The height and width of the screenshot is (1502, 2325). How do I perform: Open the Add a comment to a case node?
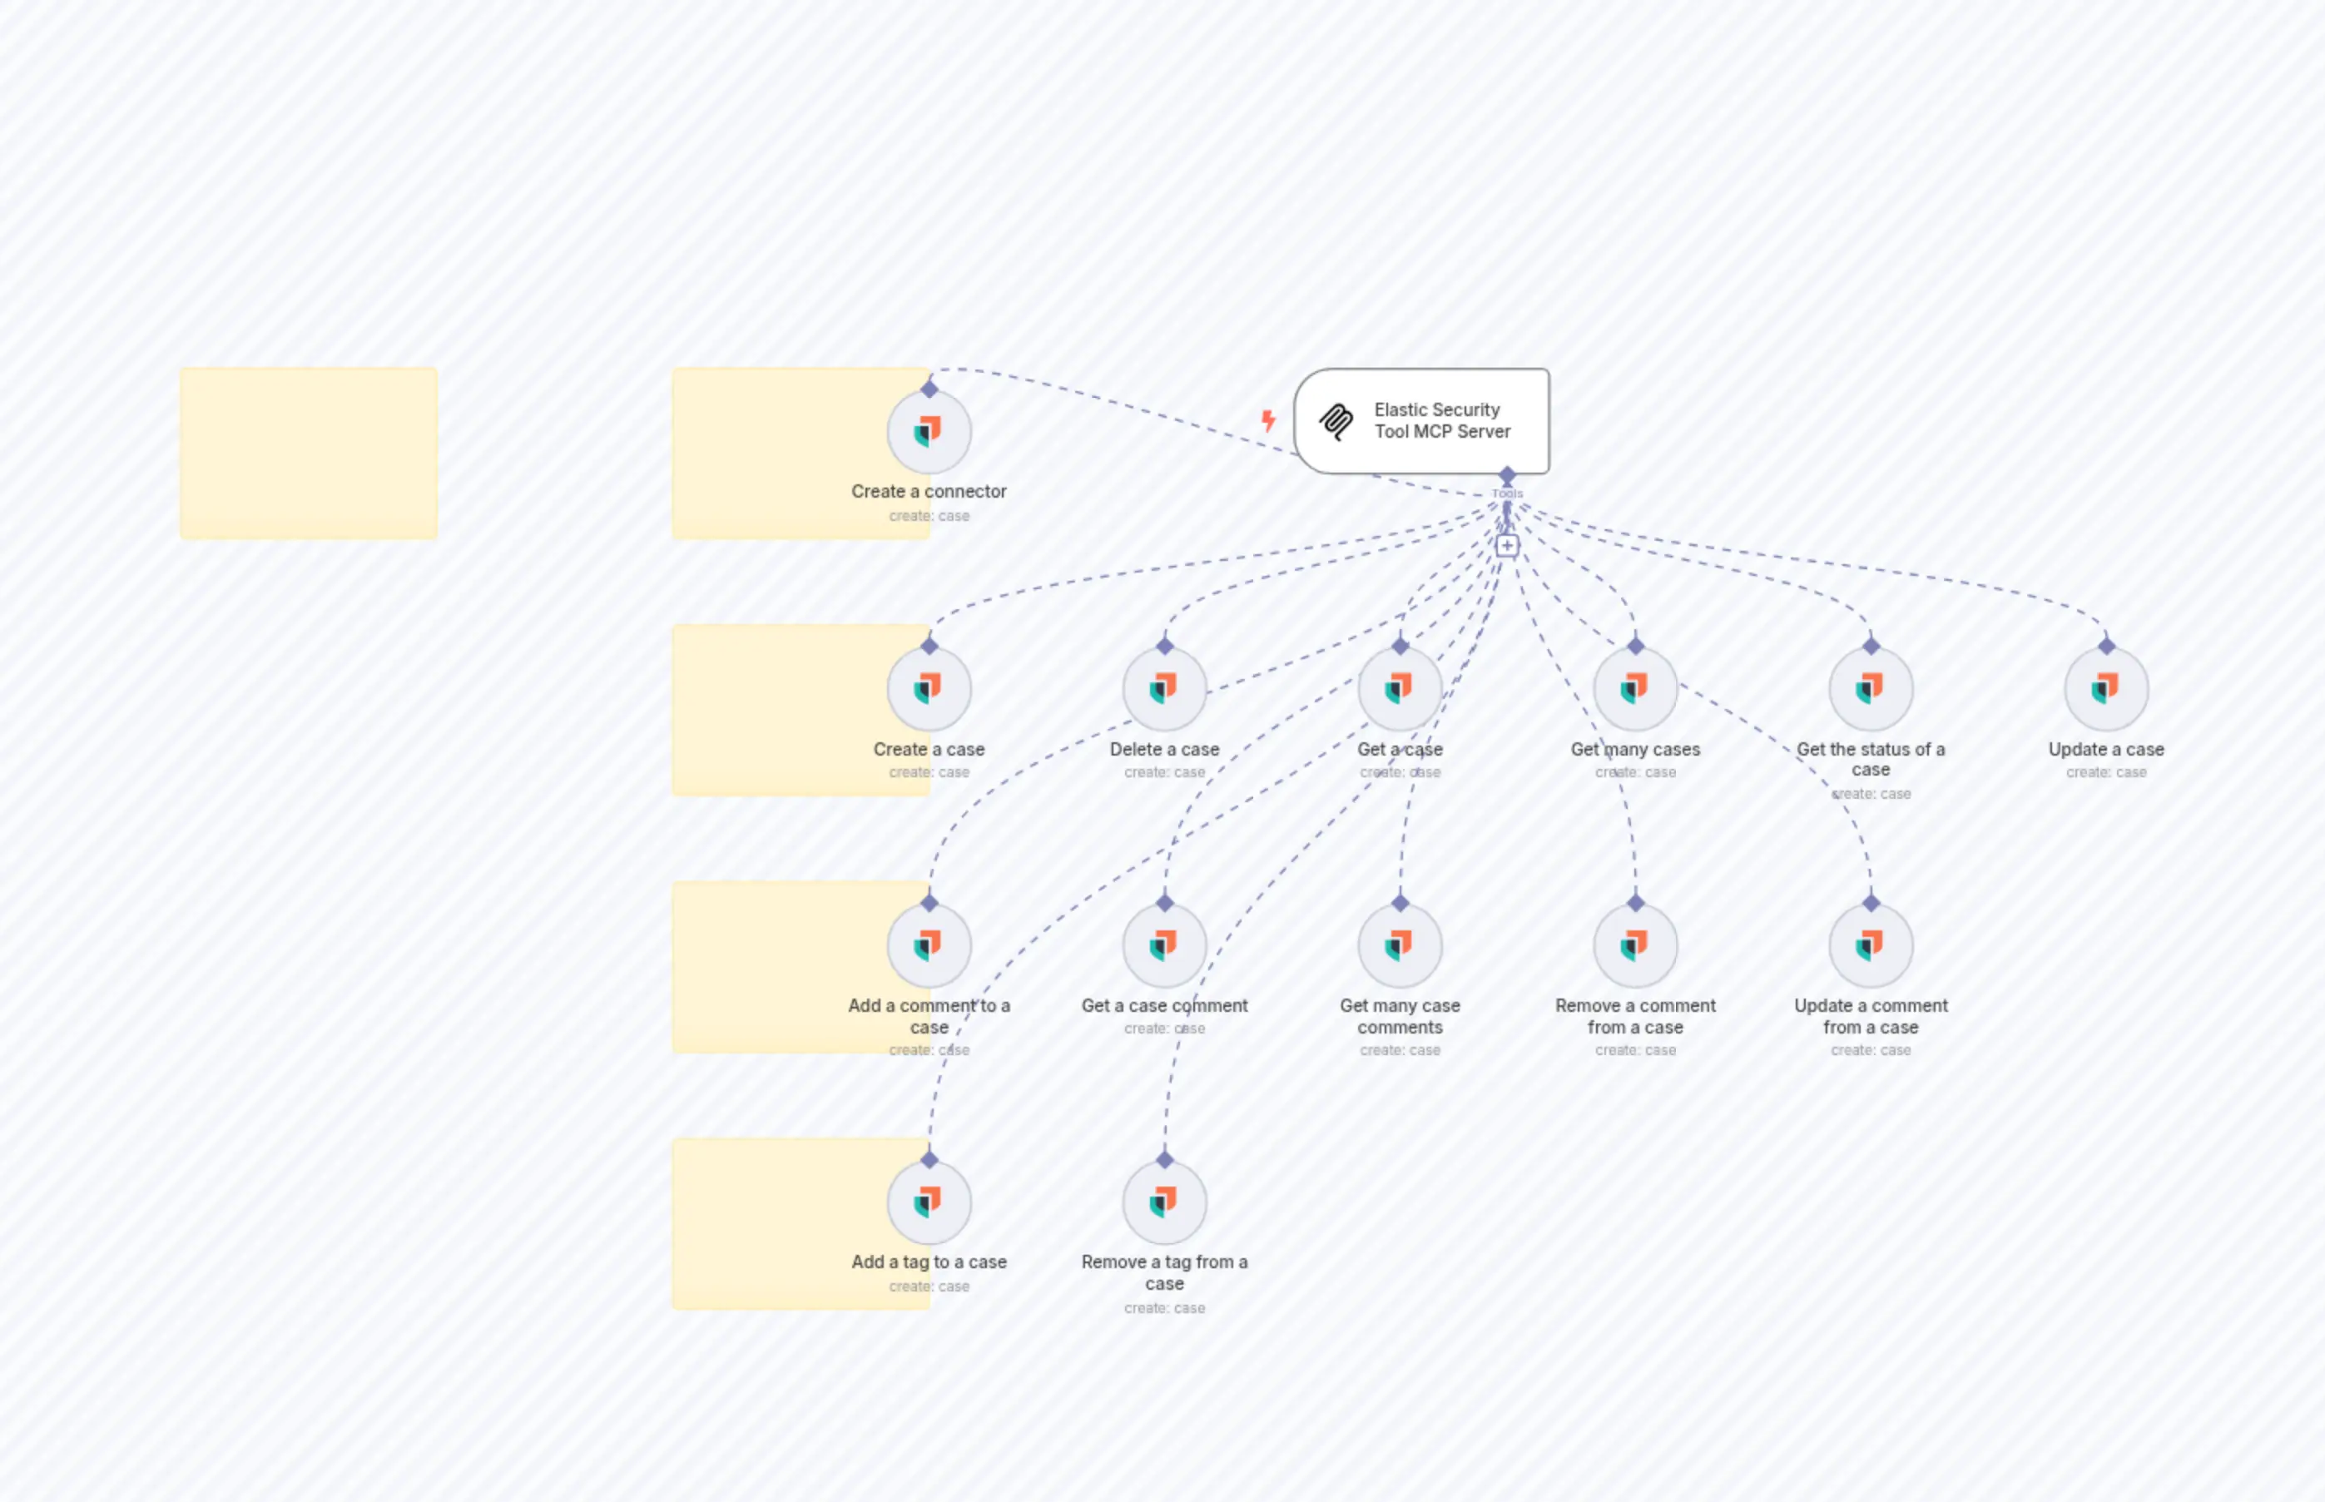point(930,944)
